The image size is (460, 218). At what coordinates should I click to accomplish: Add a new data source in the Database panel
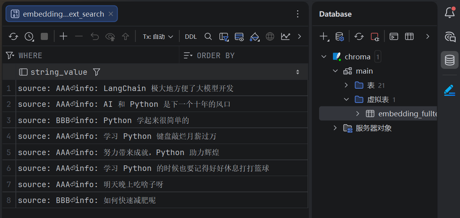(x=323, y=37)
